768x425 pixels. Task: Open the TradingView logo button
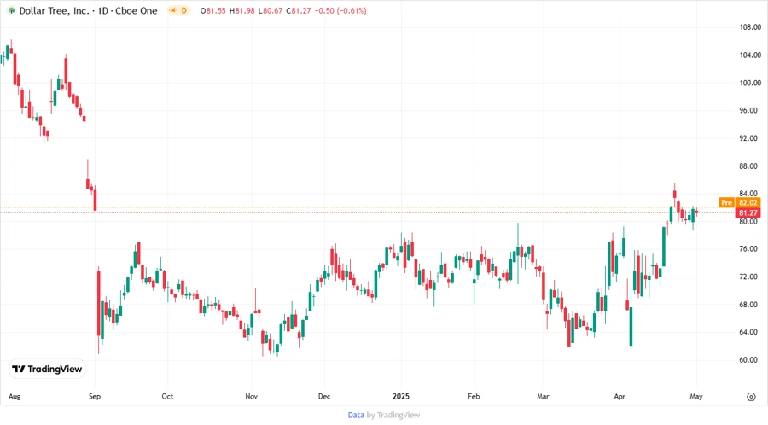coord(47,370)
